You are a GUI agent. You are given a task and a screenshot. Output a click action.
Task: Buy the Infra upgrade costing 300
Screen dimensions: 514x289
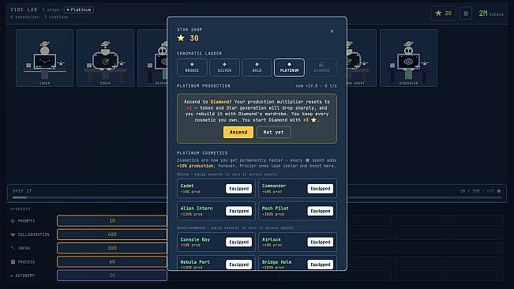(112, 248)
